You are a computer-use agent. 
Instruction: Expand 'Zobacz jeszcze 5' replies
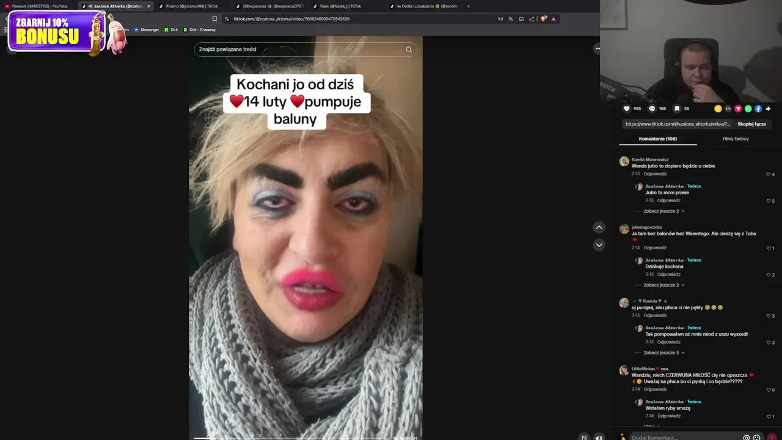[663, 353]
